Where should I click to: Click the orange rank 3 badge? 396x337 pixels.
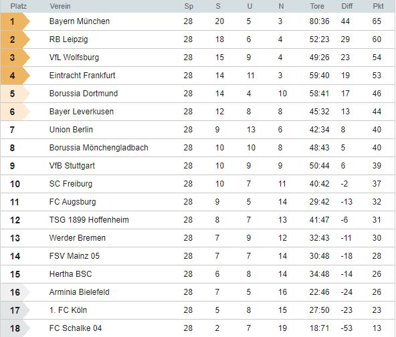tap(15, 58)
